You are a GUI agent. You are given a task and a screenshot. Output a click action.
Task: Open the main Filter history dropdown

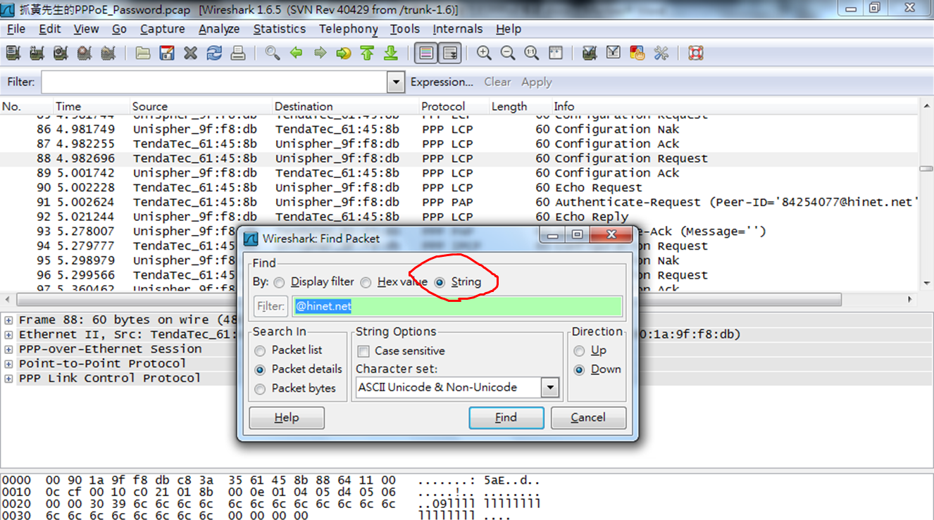397,82
